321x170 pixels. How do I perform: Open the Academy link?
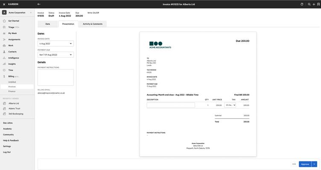click(x=7, y=129)
